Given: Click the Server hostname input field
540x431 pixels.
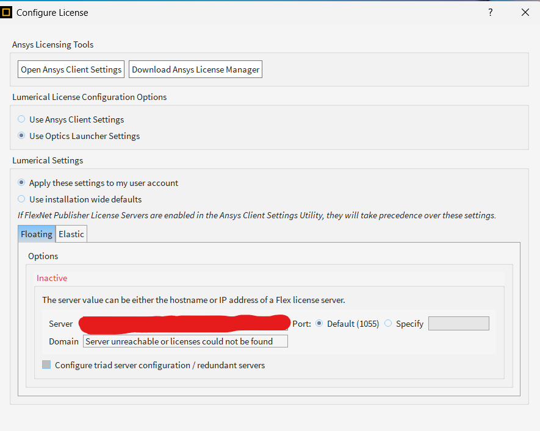Looking at the screenshot, I should click(183, 323).
